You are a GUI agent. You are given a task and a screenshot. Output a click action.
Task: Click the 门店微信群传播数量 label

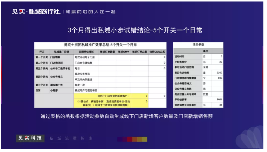tap(188, 78)
